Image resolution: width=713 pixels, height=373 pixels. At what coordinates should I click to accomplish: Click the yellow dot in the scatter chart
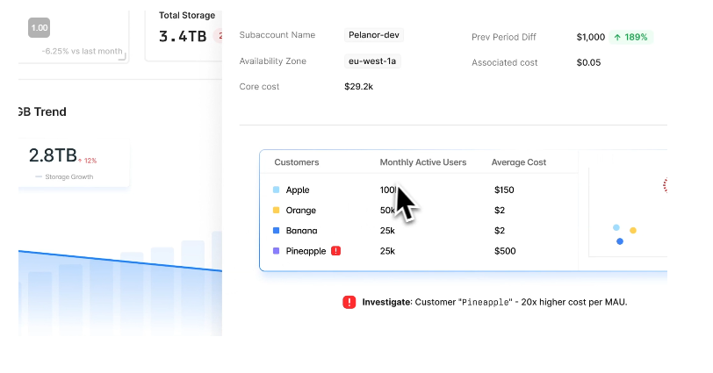633,230
